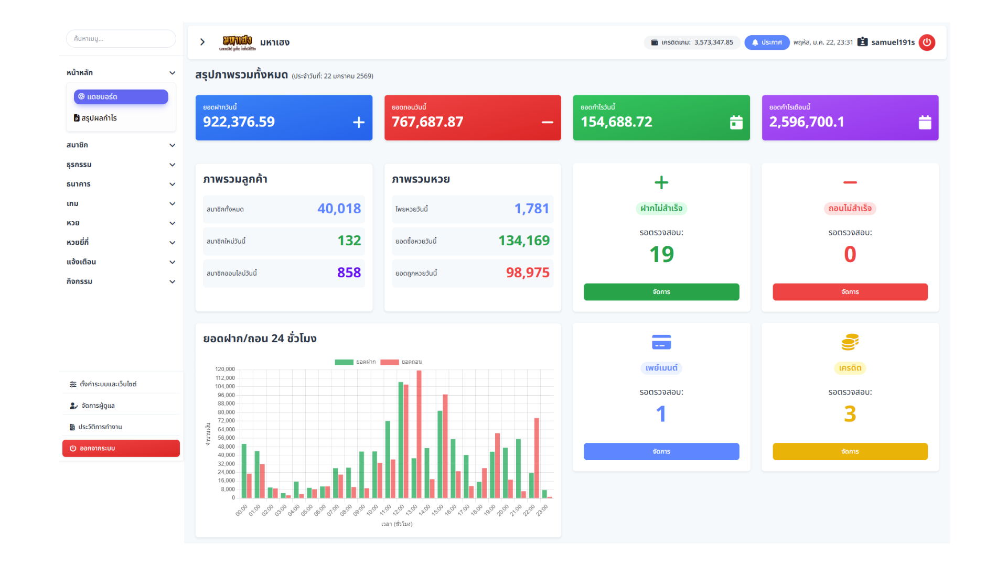
Task: Click the red ออกจากระบบ logout button
Action: [x=121, y=449]
